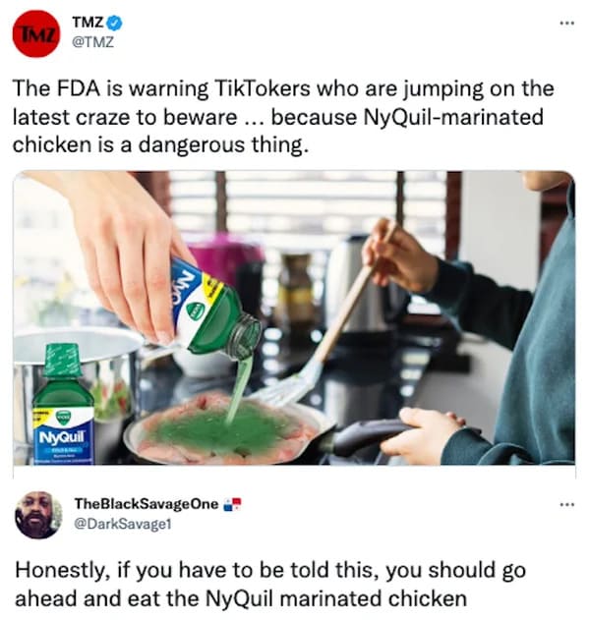Viewport: 589px width, 620px height.
Task: Click the TheBlackSavageOne display name
Action: pyautogui.click(x=147, y=504)
